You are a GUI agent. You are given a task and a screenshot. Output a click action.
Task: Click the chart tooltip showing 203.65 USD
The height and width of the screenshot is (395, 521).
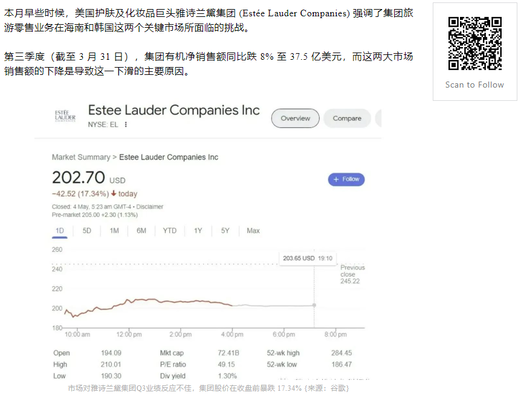(307, 257)
